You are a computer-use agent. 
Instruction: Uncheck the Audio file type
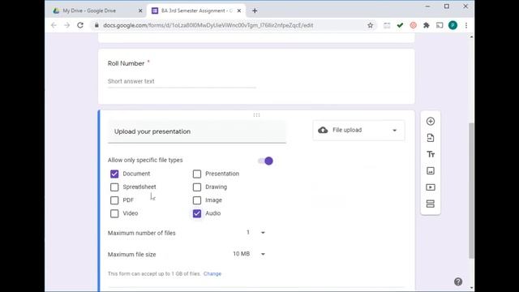[197, 213]
